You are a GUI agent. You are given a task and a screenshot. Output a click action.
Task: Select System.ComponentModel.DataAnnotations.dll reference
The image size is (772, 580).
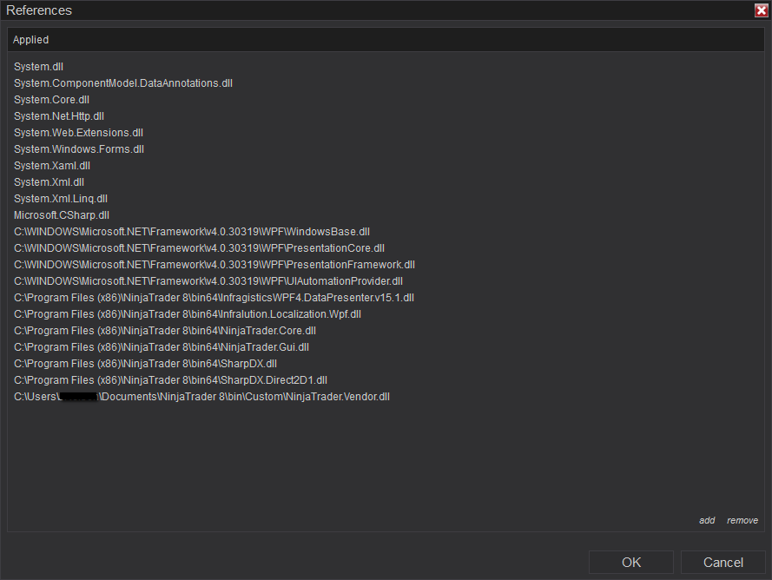tap(123, 83)
